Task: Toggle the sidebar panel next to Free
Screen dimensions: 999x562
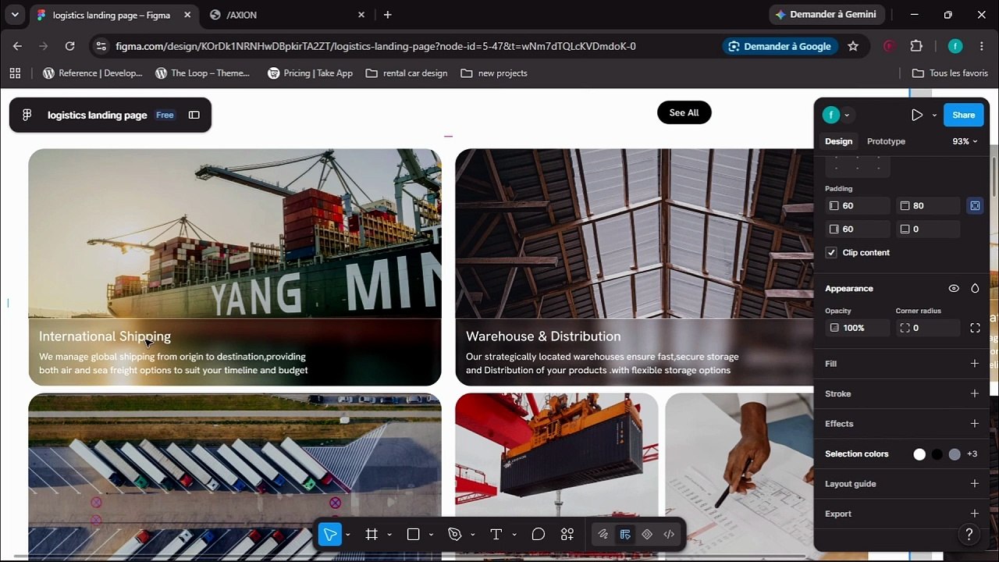Action: tap(194, 115)
